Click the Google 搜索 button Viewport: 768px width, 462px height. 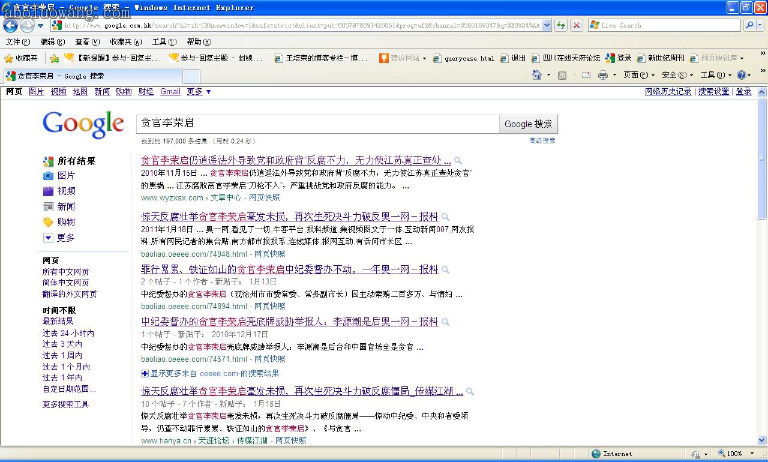tap(528, 124)
